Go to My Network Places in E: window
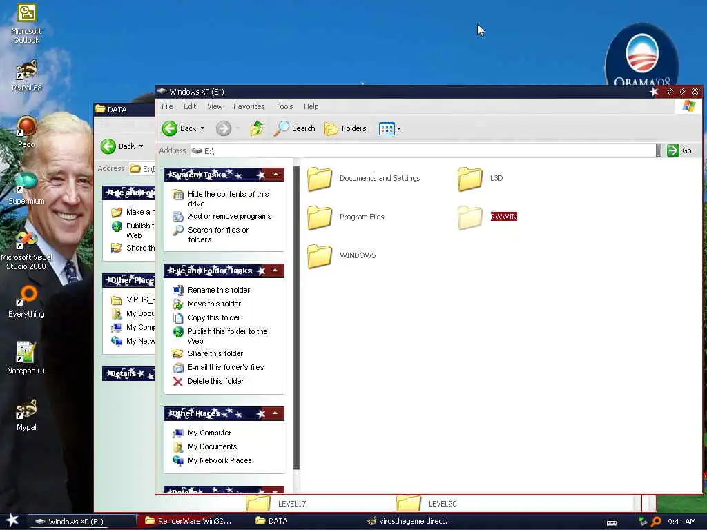Viewport: 707px width, 530px height. click(x=220, y=460)
